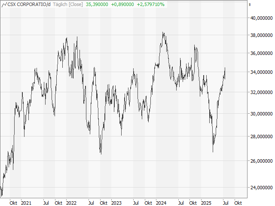Click the Jul label following 2021
Screen dimensions: 275x206
tap(46, 203)
